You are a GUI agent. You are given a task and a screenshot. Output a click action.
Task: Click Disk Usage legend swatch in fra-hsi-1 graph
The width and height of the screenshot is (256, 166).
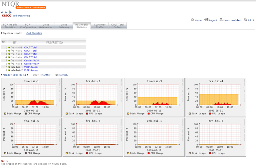coord(5,114)
